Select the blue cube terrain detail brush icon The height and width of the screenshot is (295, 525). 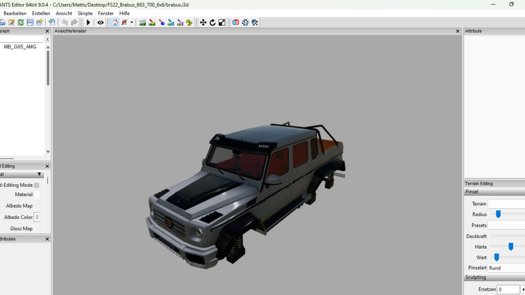161,23
